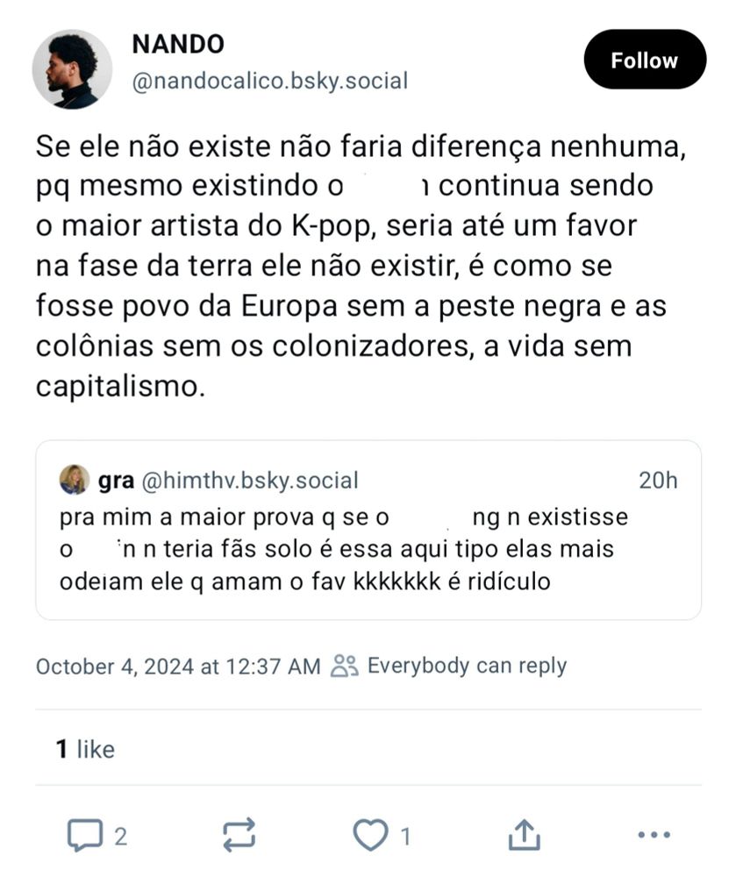Open the @himthv.bsky.social handle link
Viewport: 736px width, 877px height.
point(249,481)
